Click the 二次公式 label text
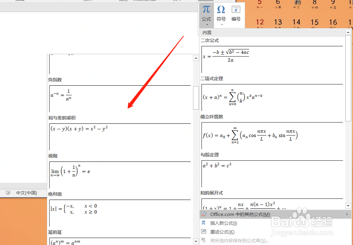The height and width of the screenshot is (245, 353). click(209, 41)
